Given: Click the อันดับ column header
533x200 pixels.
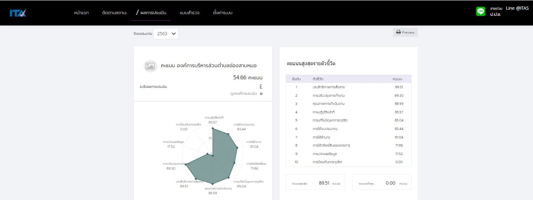Looking at the screenshot, I should point(296,79).
